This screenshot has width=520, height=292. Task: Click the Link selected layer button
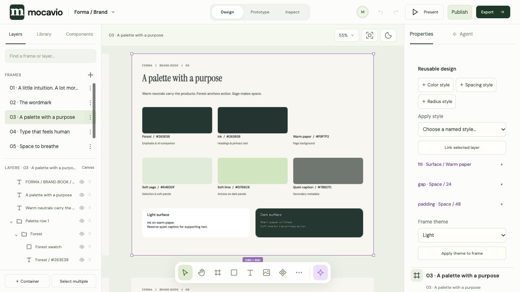pos(462,148)
